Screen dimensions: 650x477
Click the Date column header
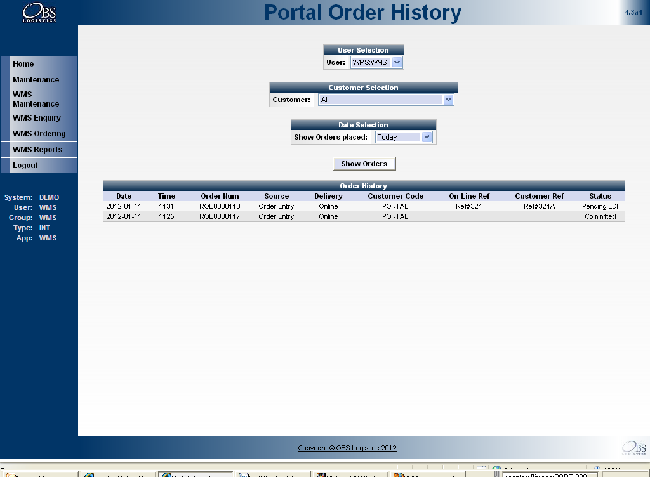tap(124, 196)
